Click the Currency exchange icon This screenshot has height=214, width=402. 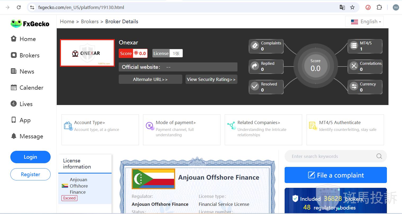(x=354, y=86)
